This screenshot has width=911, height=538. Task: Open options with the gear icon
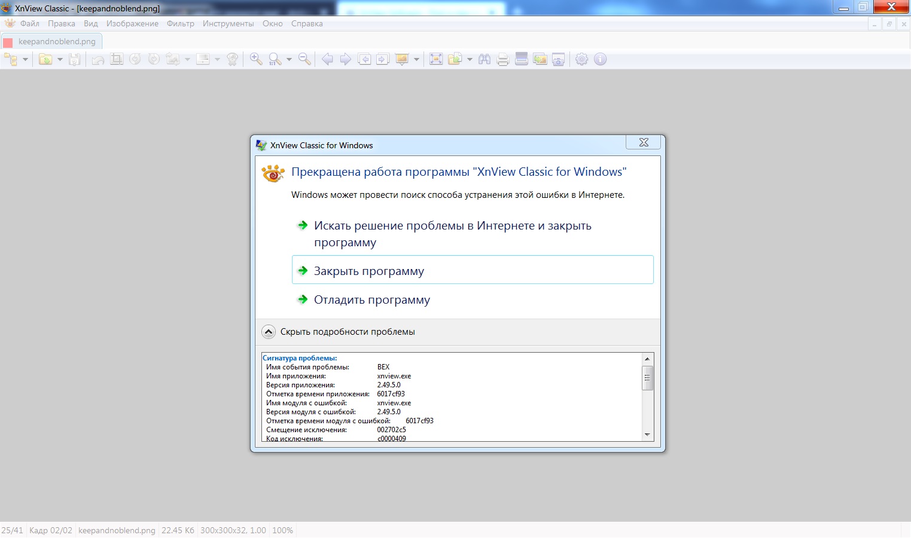[581, 59]
